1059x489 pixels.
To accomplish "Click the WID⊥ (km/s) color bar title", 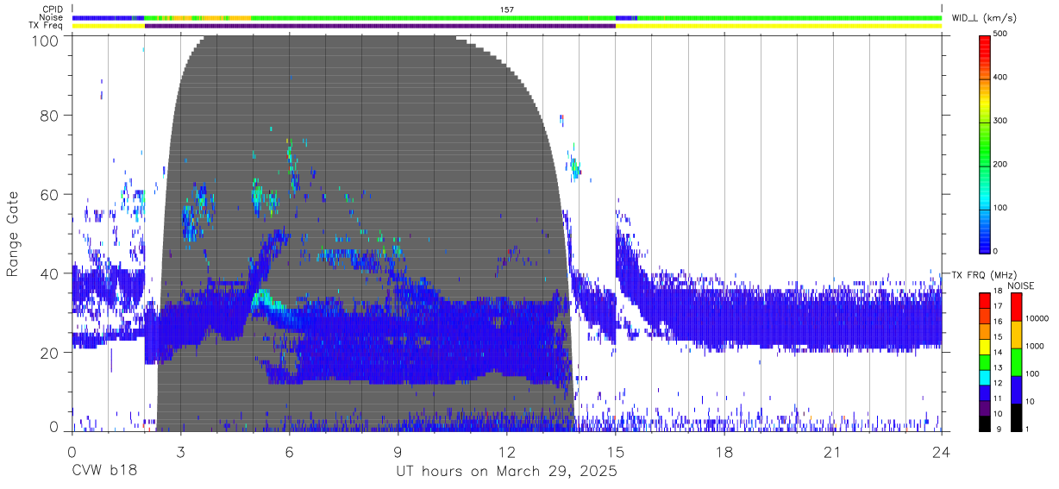I will tap(983, 17).
